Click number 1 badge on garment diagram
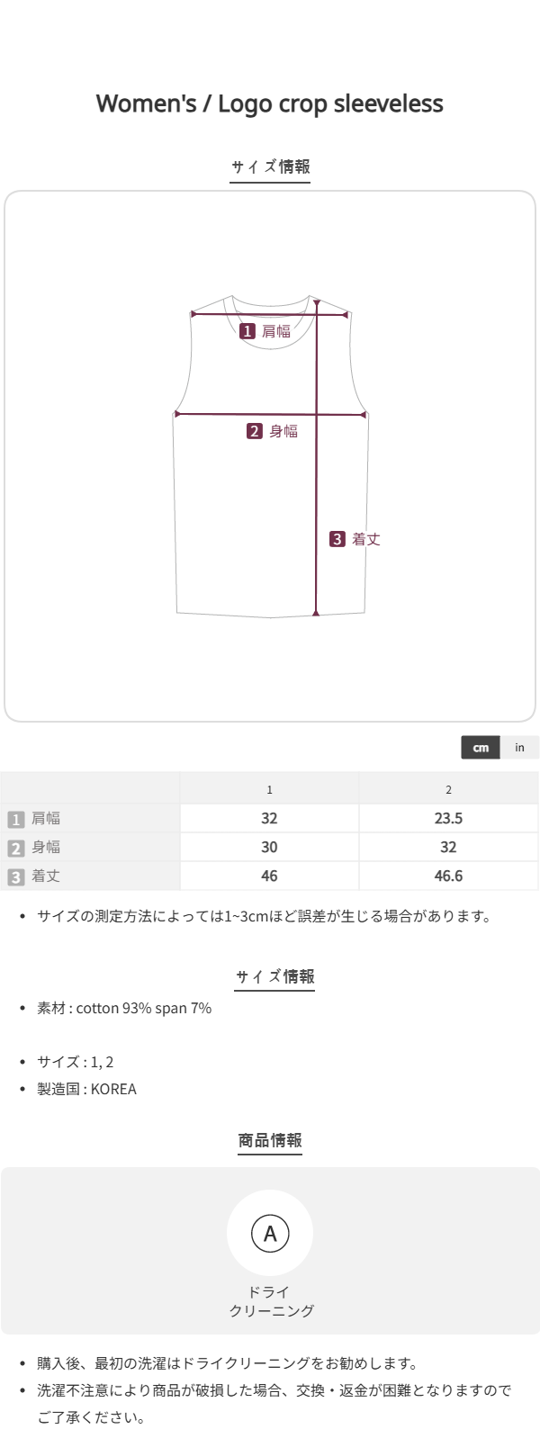Image resolution: width=540 pixels, height=1447 pixels. 247,331
